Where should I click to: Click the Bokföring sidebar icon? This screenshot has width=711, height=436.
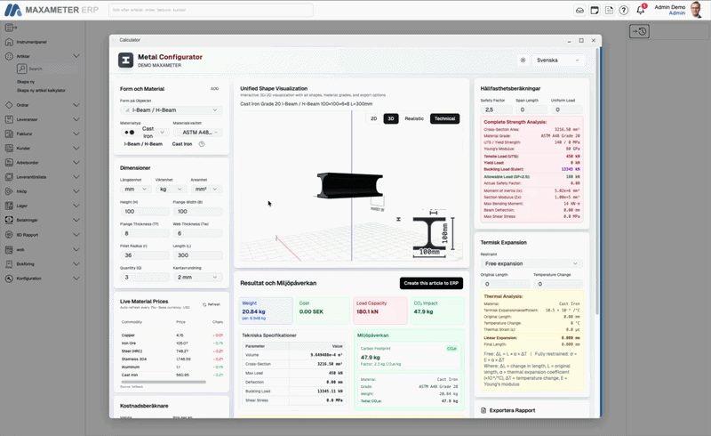9,264
